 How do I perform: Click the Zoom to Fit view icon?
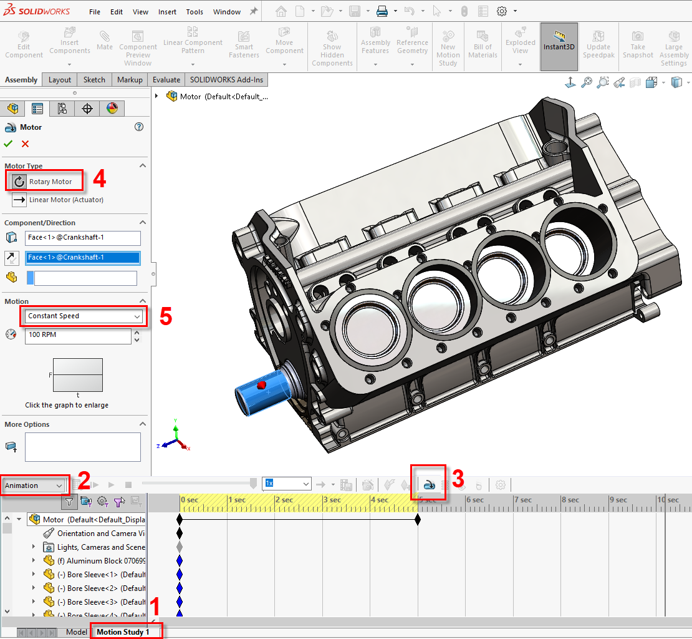(x=587, y=82)
